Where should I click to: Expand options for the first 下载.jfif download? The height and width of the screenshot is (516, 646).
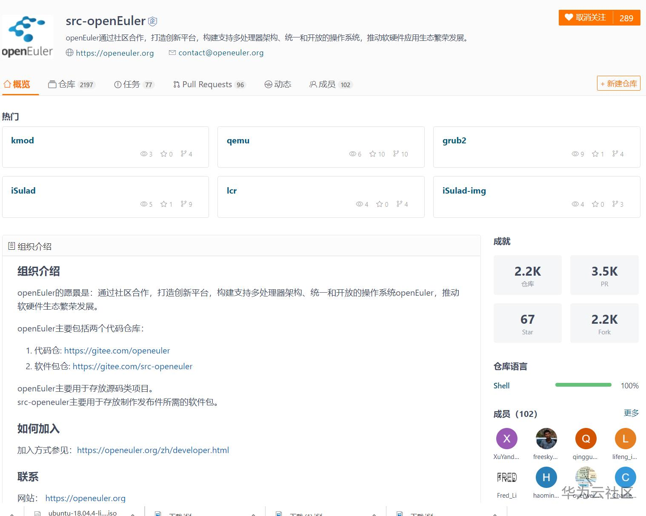coord(253,513)
